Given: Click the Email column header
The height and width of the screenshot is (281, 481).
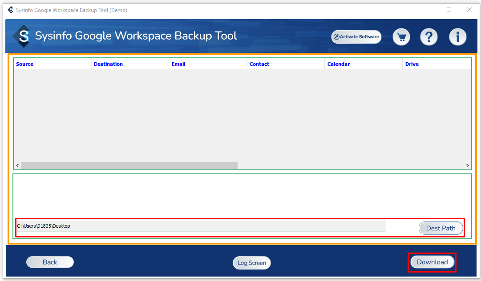Looking at the screenshot, I should click(208, 64).
